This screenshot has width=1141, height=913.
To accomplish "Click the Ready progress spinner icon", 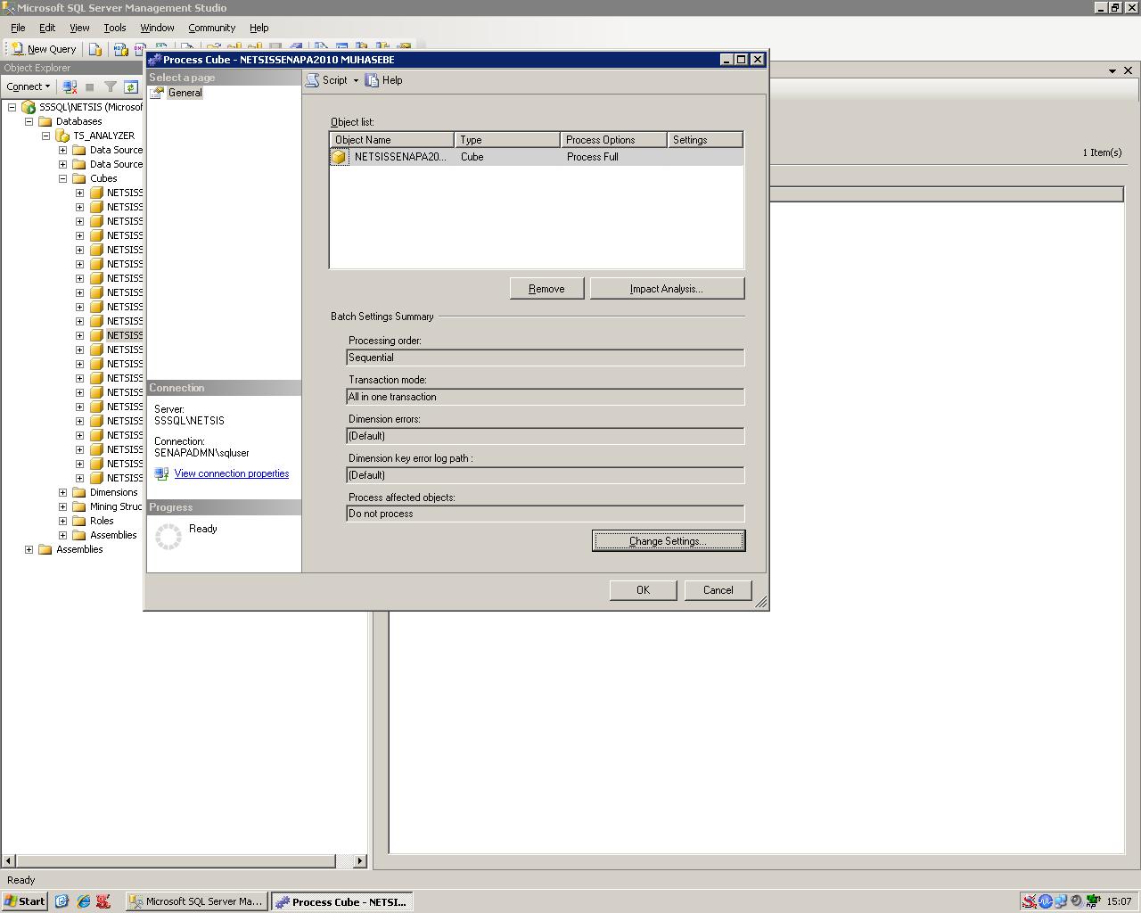I will pos(168,536).
